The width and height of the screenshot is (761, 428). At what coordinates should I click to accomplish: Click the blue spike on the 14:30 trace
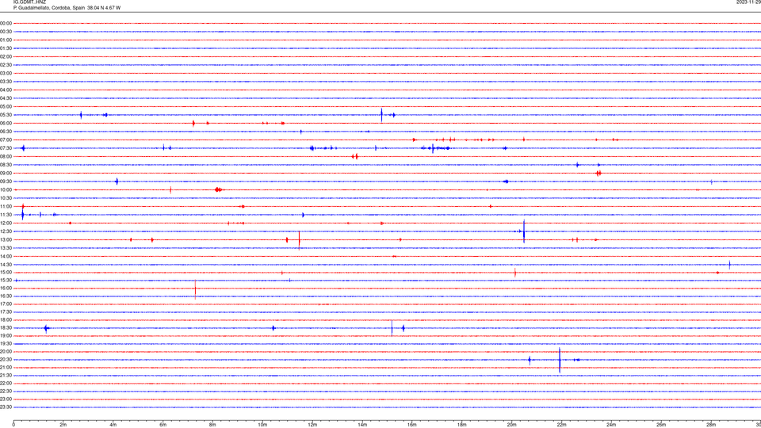point(729,265)
